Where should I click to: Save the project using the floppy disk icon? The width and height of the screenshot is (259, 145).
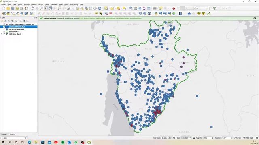(13, 8)
